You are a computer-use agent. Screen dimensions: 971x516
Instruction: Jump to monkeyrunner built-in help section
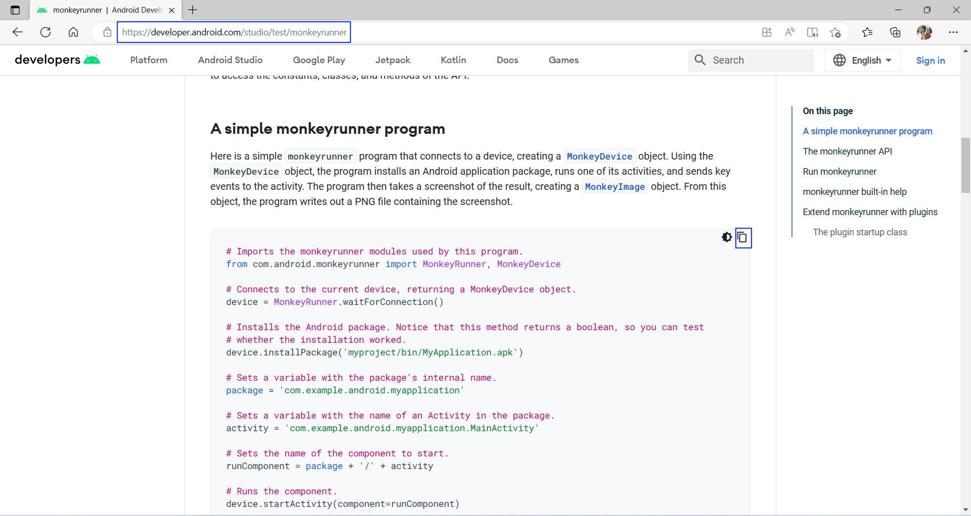(x=855, y=192)
